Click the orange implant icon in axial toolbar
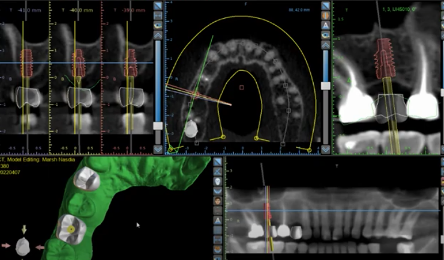This screenshot has width=444, height=260. 325,15
